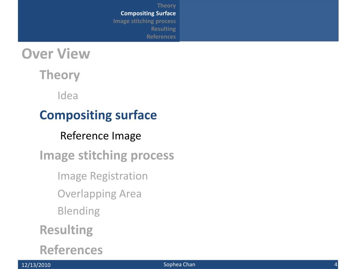Screen dimensions: 359x269
Task: Jump to References in the top navigation
Action: point(161,36)
